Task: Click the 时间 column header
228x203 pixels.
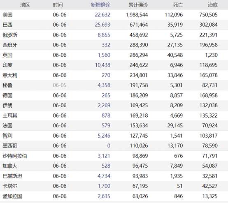Action: point(58,5)
